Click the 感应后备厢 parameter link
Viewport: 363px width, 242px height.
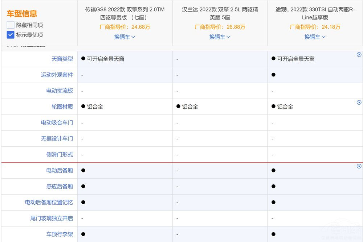click(x=60, y=186)
